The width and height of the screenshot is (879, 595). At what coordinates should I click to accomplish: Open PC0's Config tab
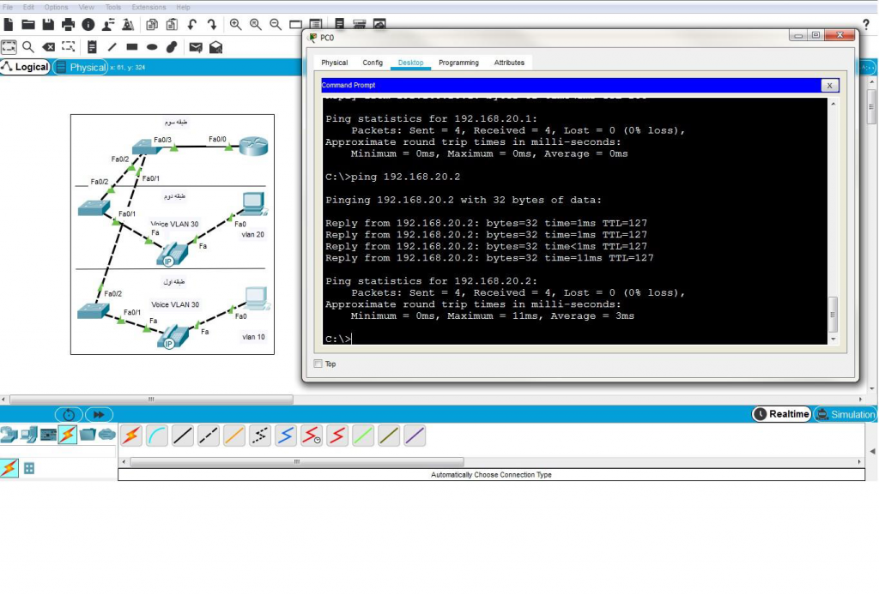pos(373,63)
